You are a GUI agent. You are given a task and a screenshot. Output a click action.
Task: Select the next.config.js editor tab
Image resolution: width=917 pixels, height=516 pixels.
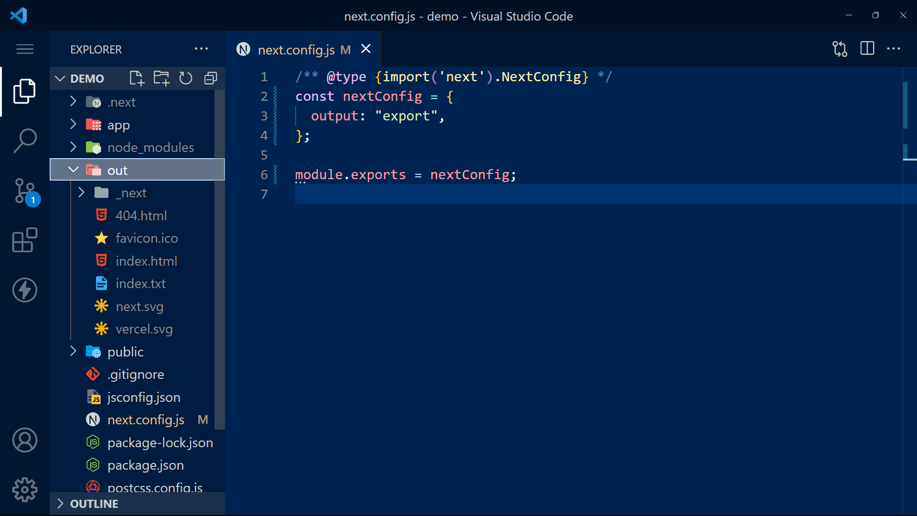[296, 50]
